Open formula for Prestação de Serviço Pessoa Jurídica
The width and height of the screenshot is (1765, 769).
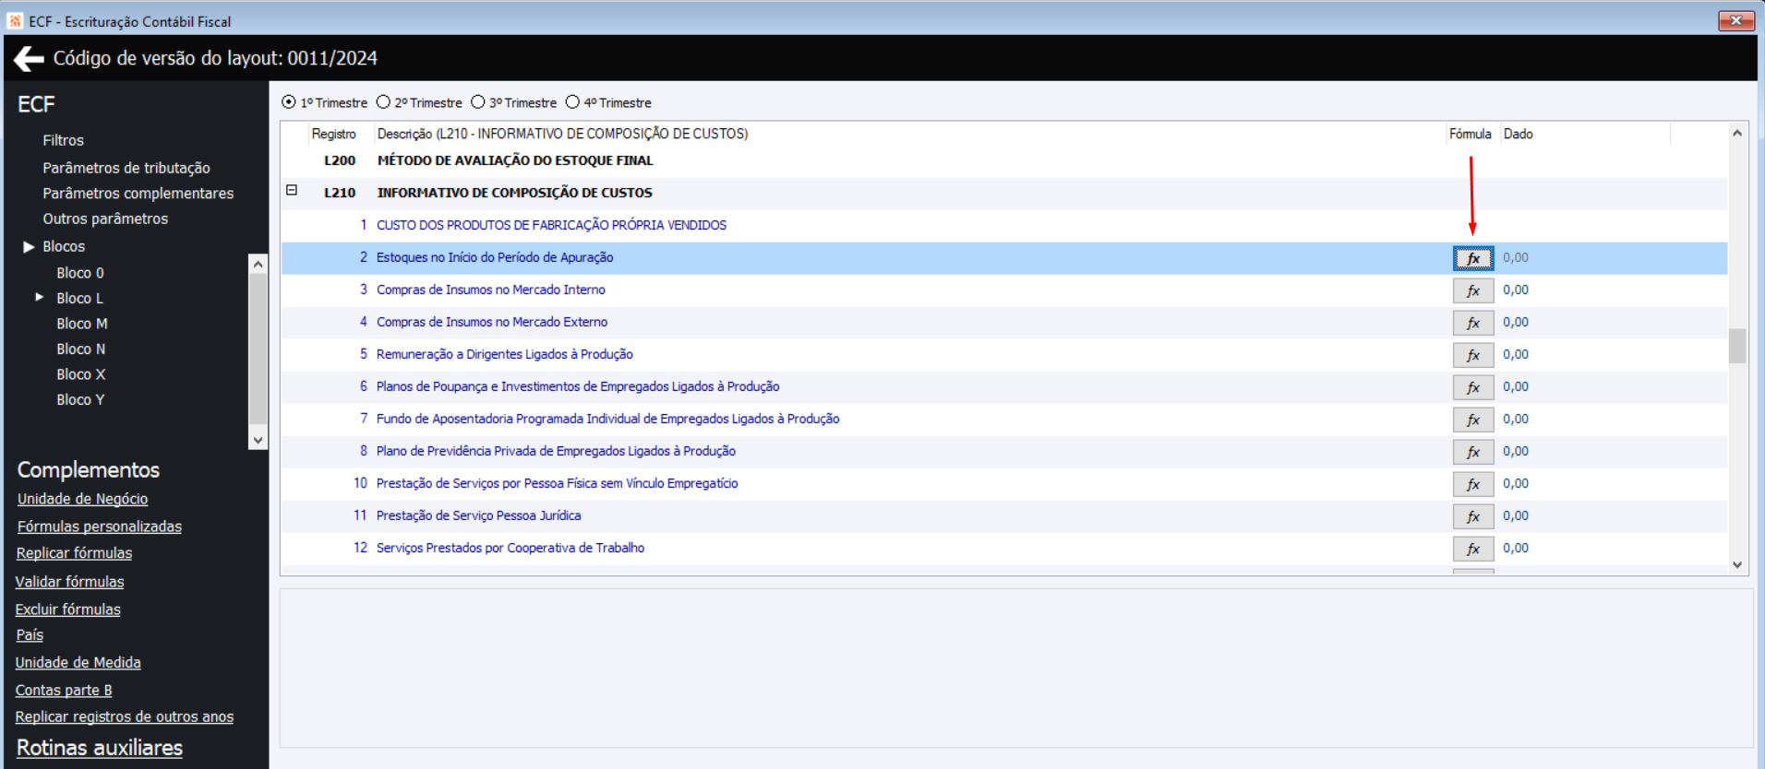click(x=1473, y=516)
